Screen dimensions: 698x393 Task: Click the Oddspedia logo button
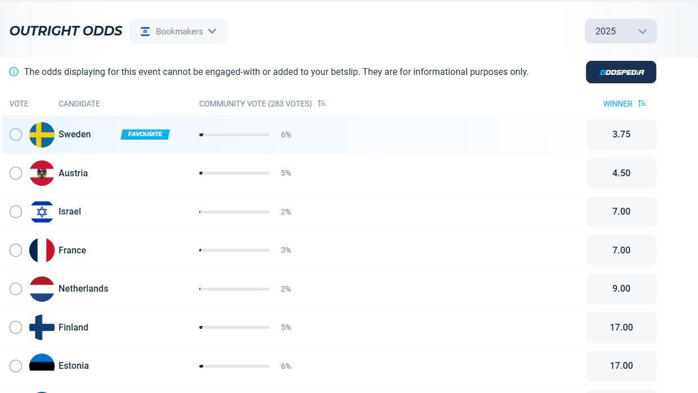coord(621,72)
